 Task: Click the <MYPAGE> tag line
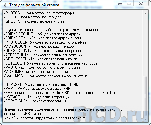tap(36, 97)
